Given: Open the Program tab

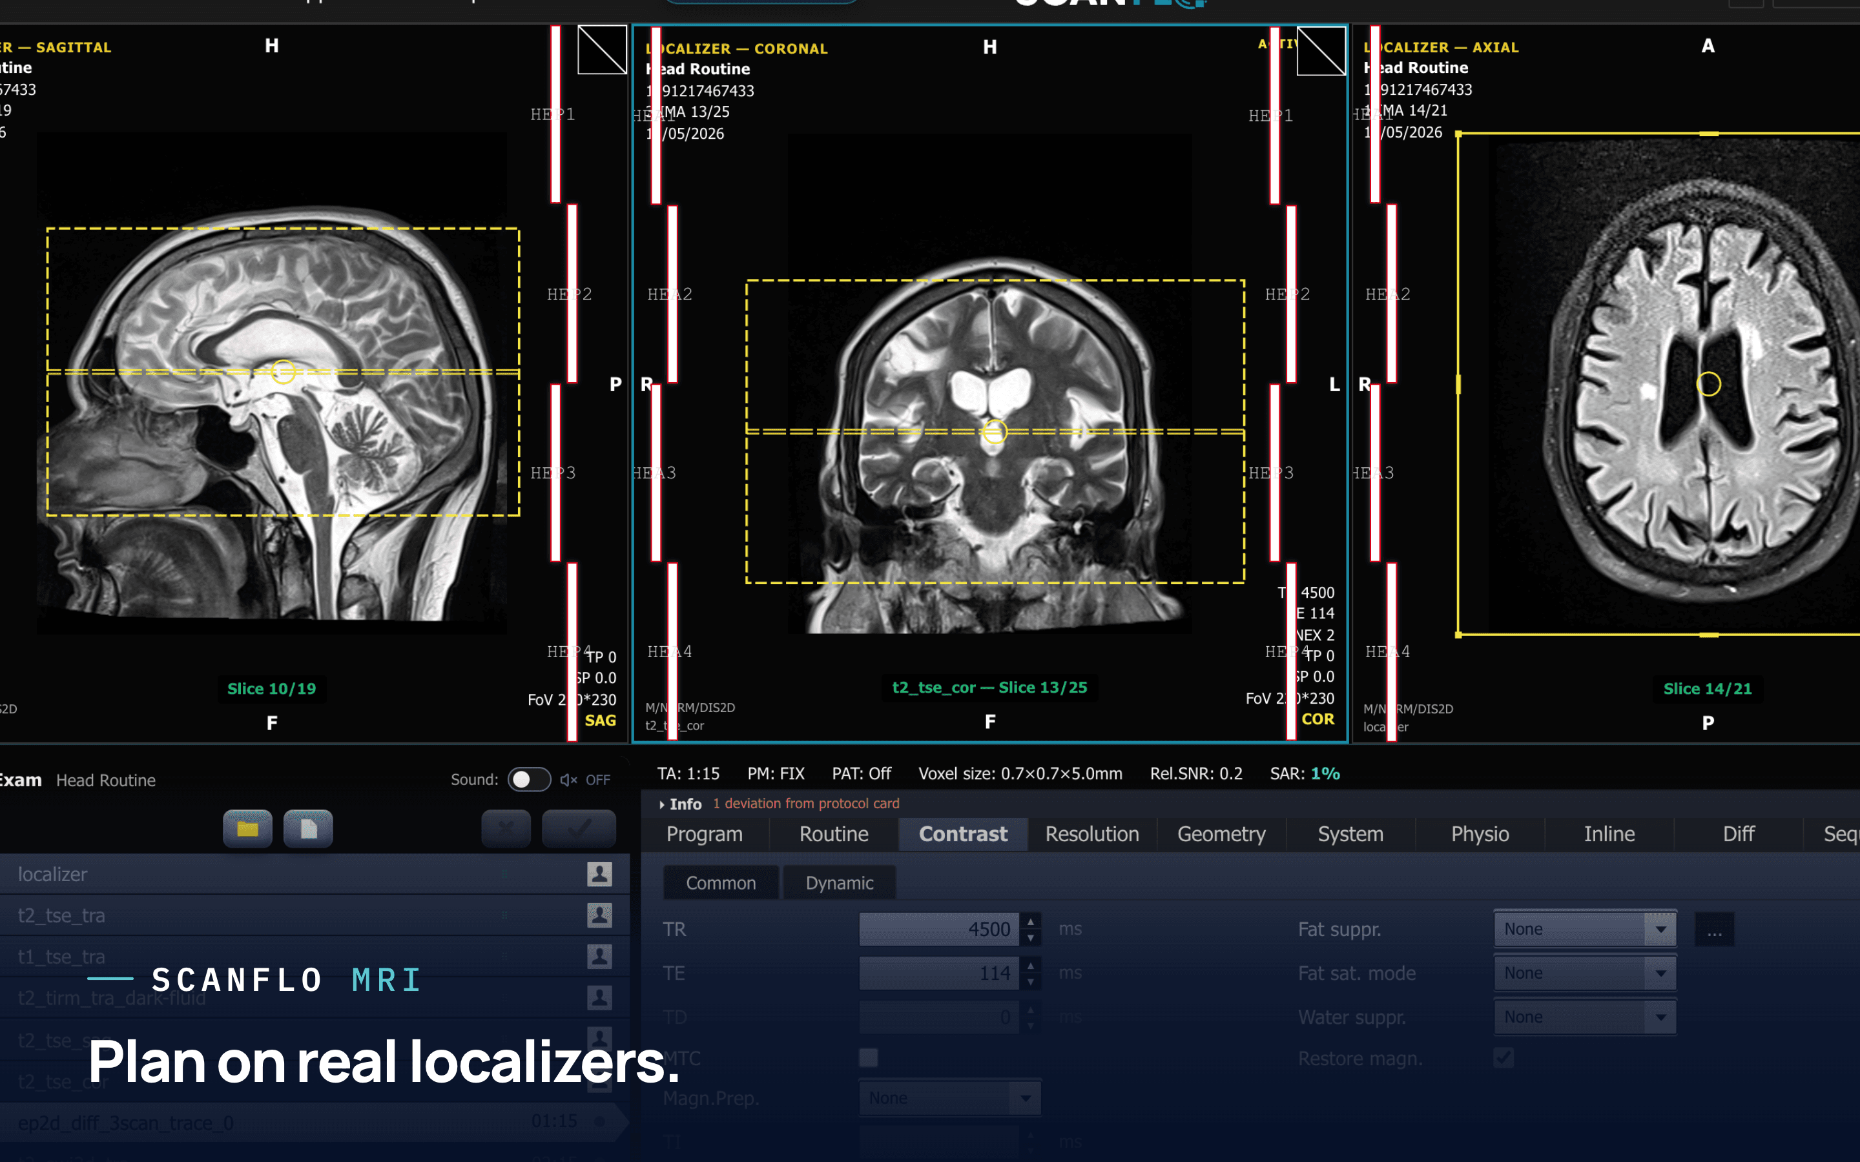Looking at the screenshot, I should coord(705,834).
